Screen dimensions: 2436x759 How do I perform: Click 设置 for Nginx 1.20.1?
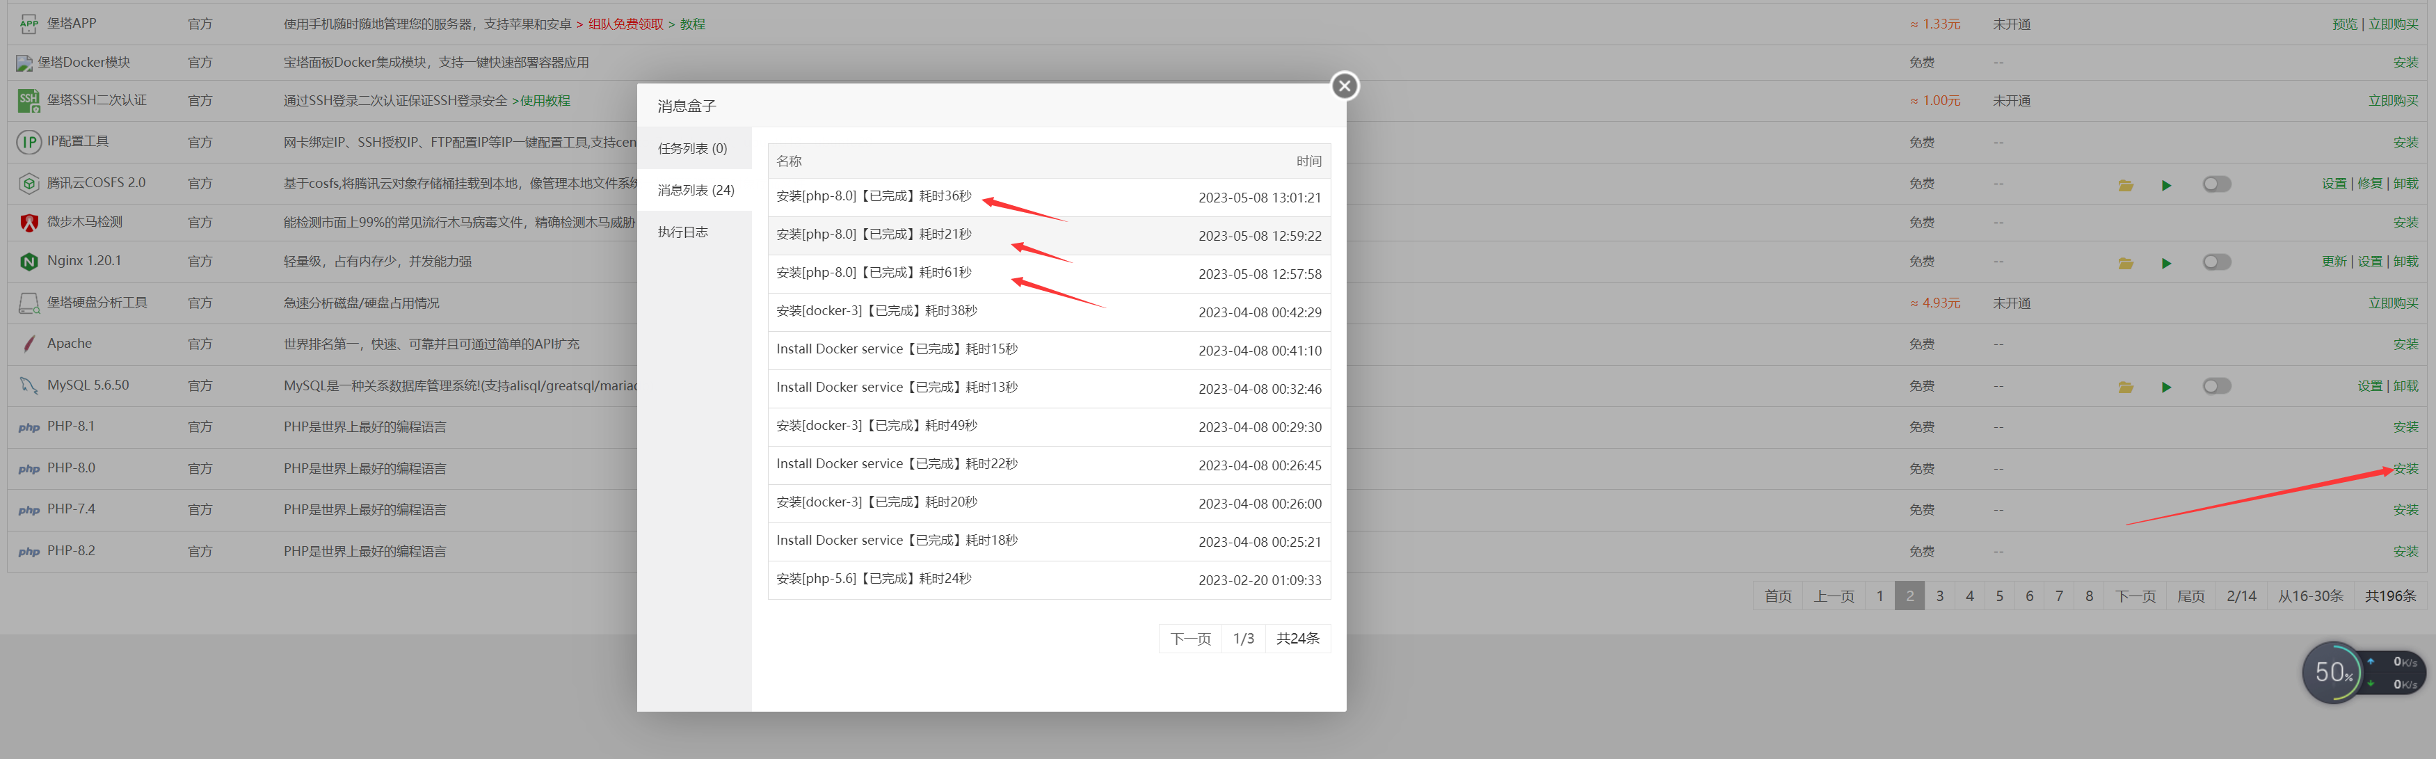2369,261
